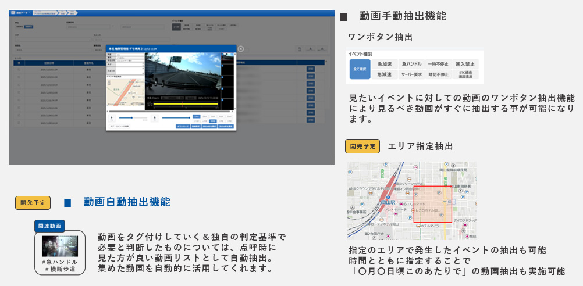Toggle the 踏切不停止 event filter

(x=438, y=74)
